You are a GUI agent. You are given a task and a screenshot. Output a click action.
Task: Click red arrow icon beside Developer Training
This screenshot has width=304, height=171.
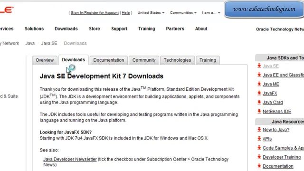[259, 157]
